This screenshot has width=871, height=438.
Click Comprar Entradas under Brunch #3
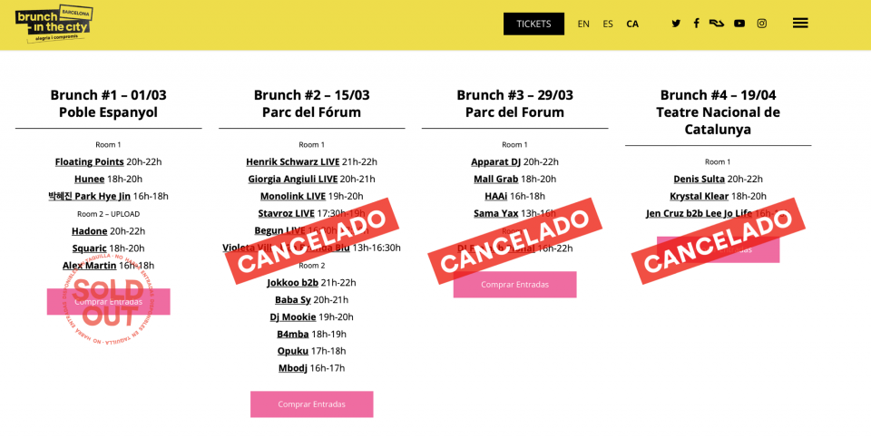(514, 285)
